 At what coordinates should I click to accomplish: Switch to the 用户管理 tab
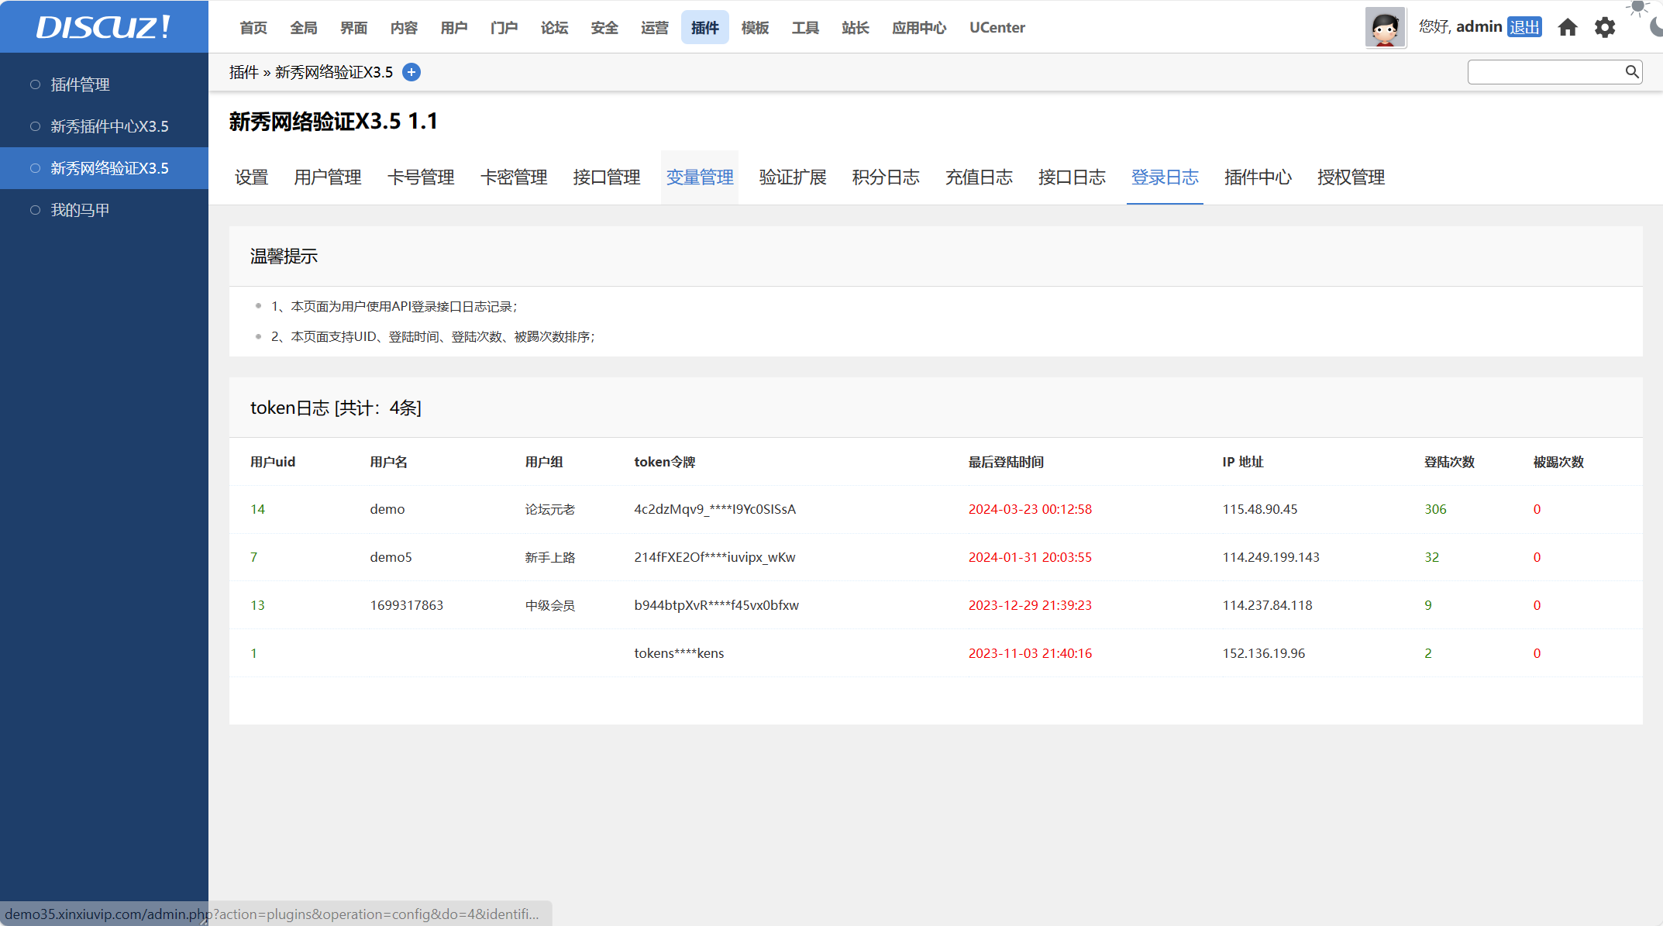328,177
